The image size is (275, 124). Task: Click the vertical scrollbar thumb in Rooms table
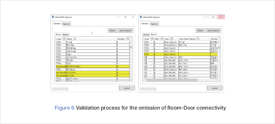click(x=131, y=47)
